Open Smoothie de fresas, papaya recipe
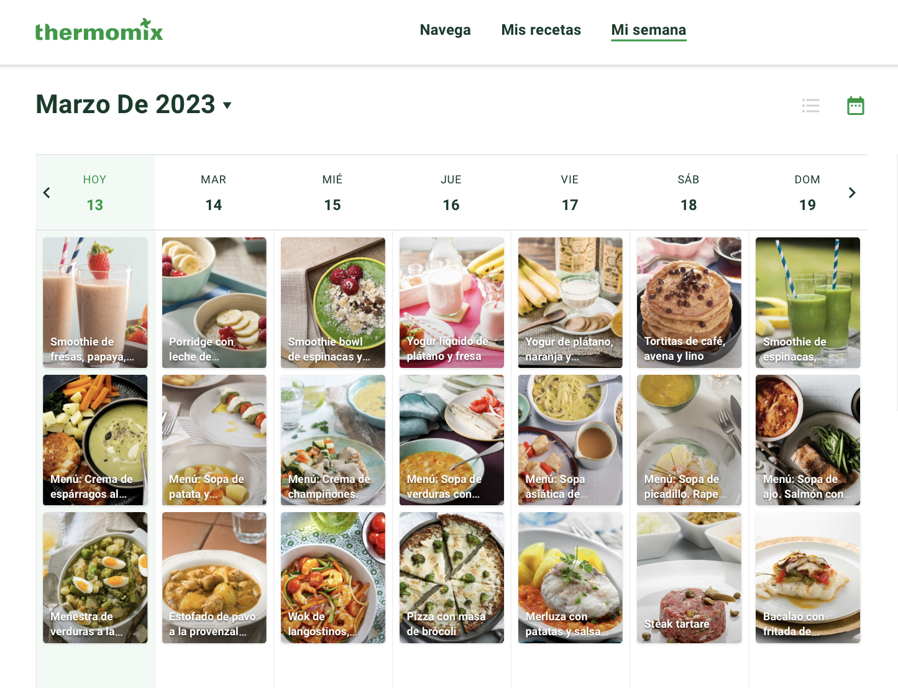The width and height of the screenshot is (898, 688). pyautogui.click(x=95, y=303)
